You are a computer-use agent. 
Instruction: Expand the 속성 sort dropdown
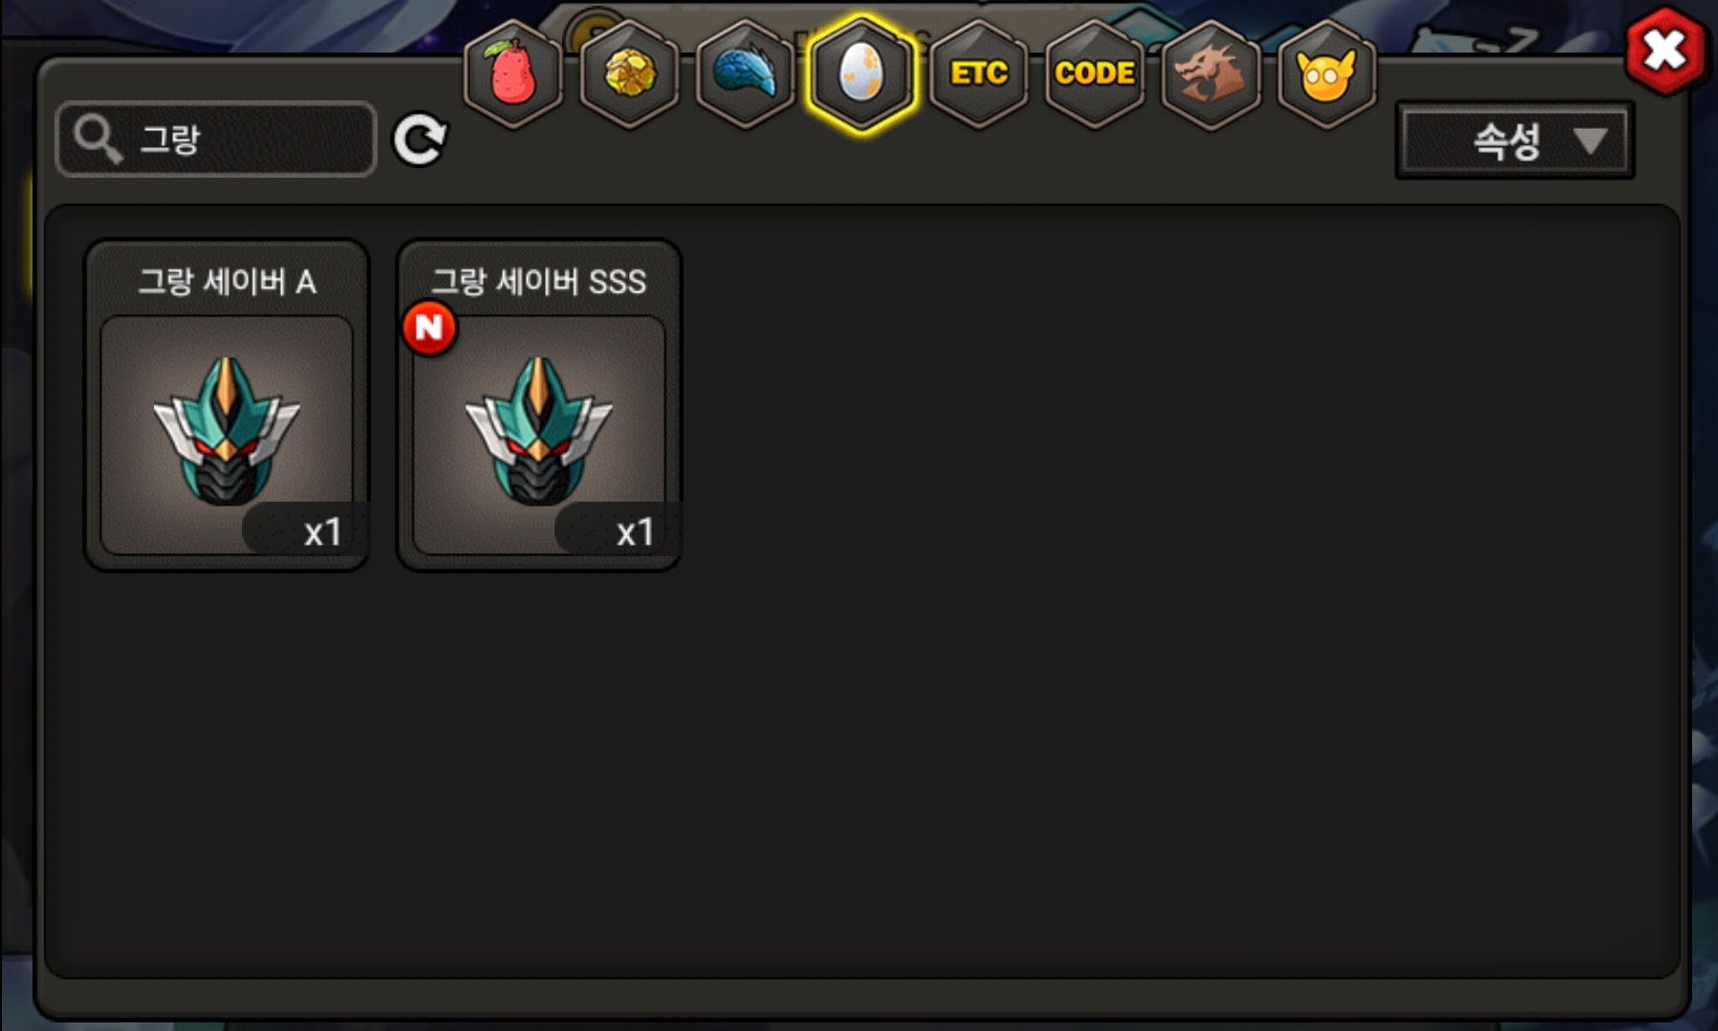(x=1514, y=141)
